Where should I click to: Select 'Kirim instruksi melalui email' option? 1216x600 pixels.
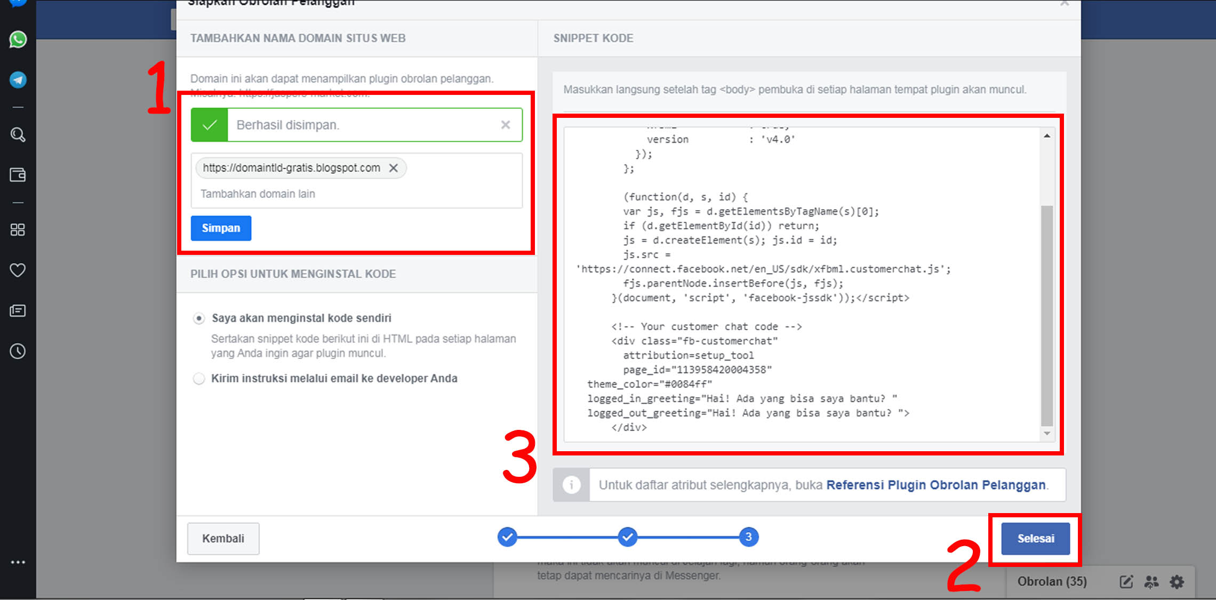pos(199,379)
